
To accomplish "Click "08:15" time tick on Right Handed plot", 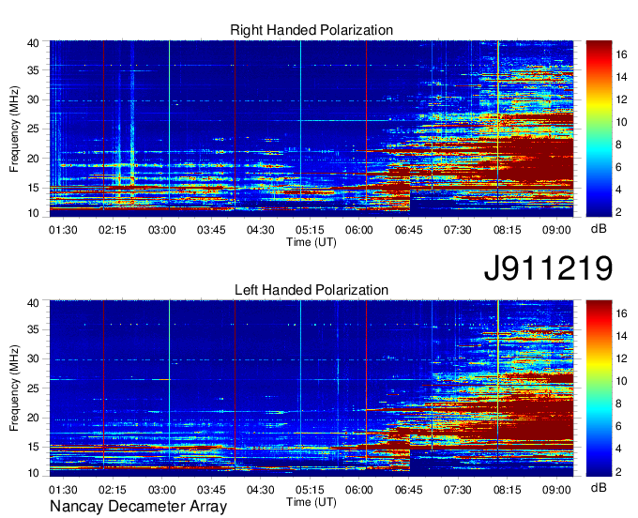I will click(x=507, y=230).
